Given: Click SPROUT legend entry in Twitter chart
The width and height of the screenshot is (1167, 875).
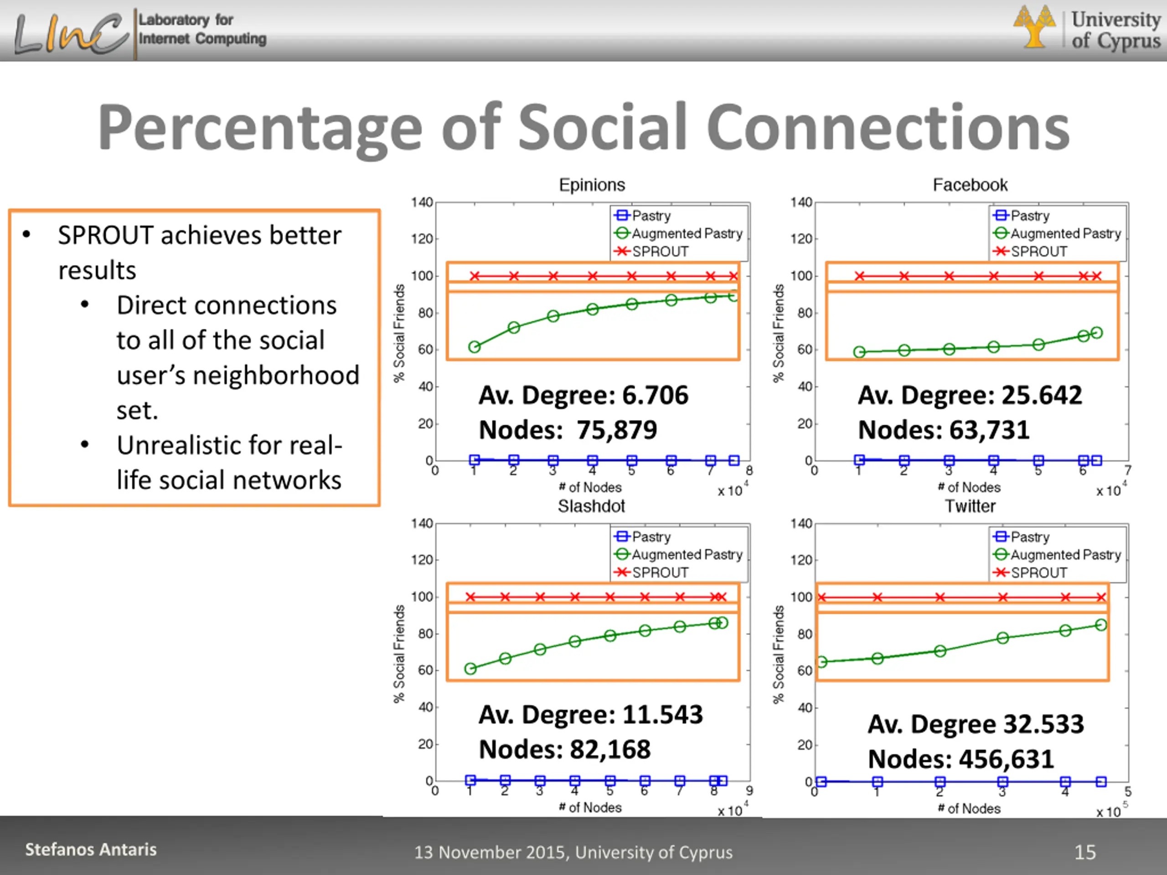Looking at the screenshot, I should pyautogui.click(x=1030, y=573).
